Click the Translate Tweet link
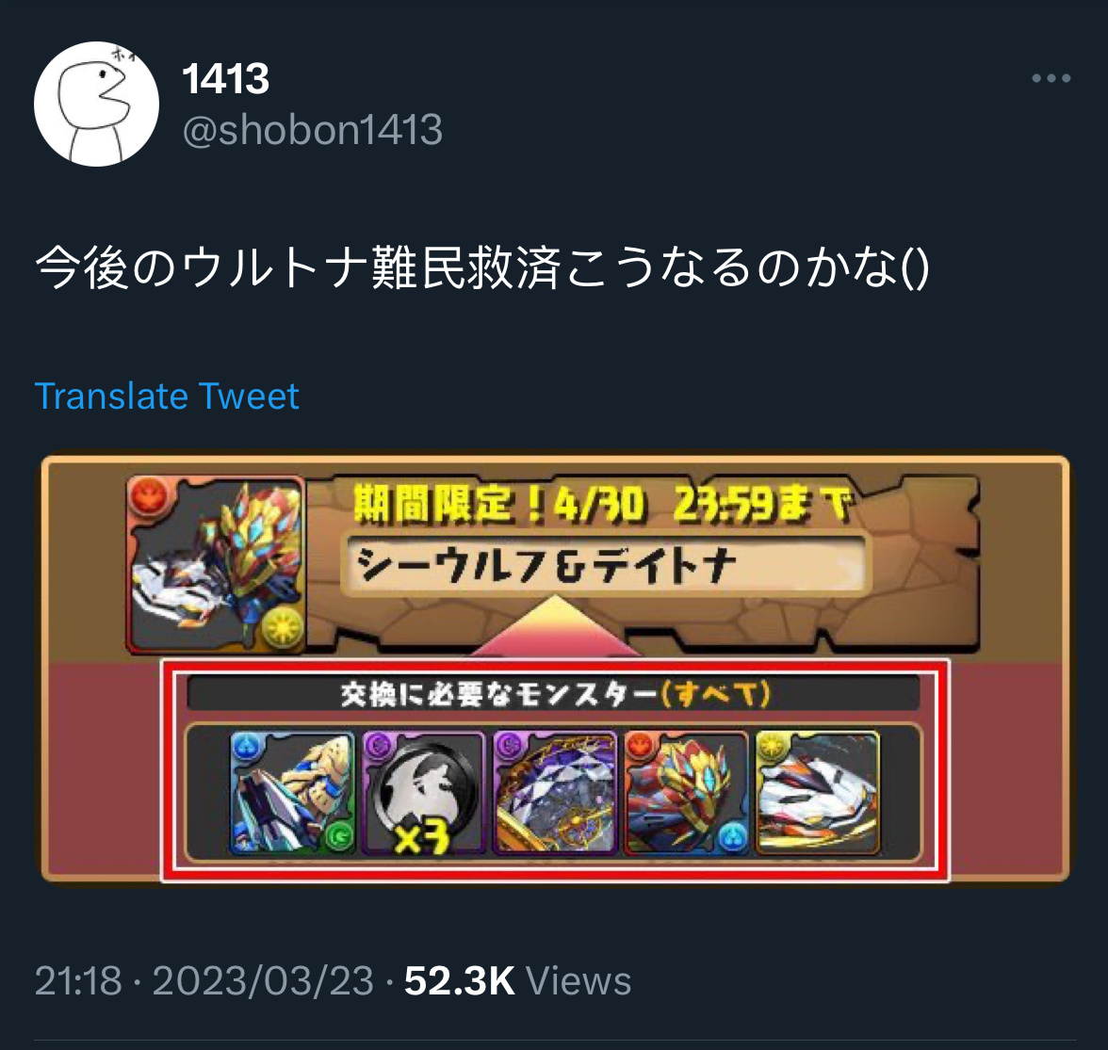1108x1050 pixels. click(167, 396)
